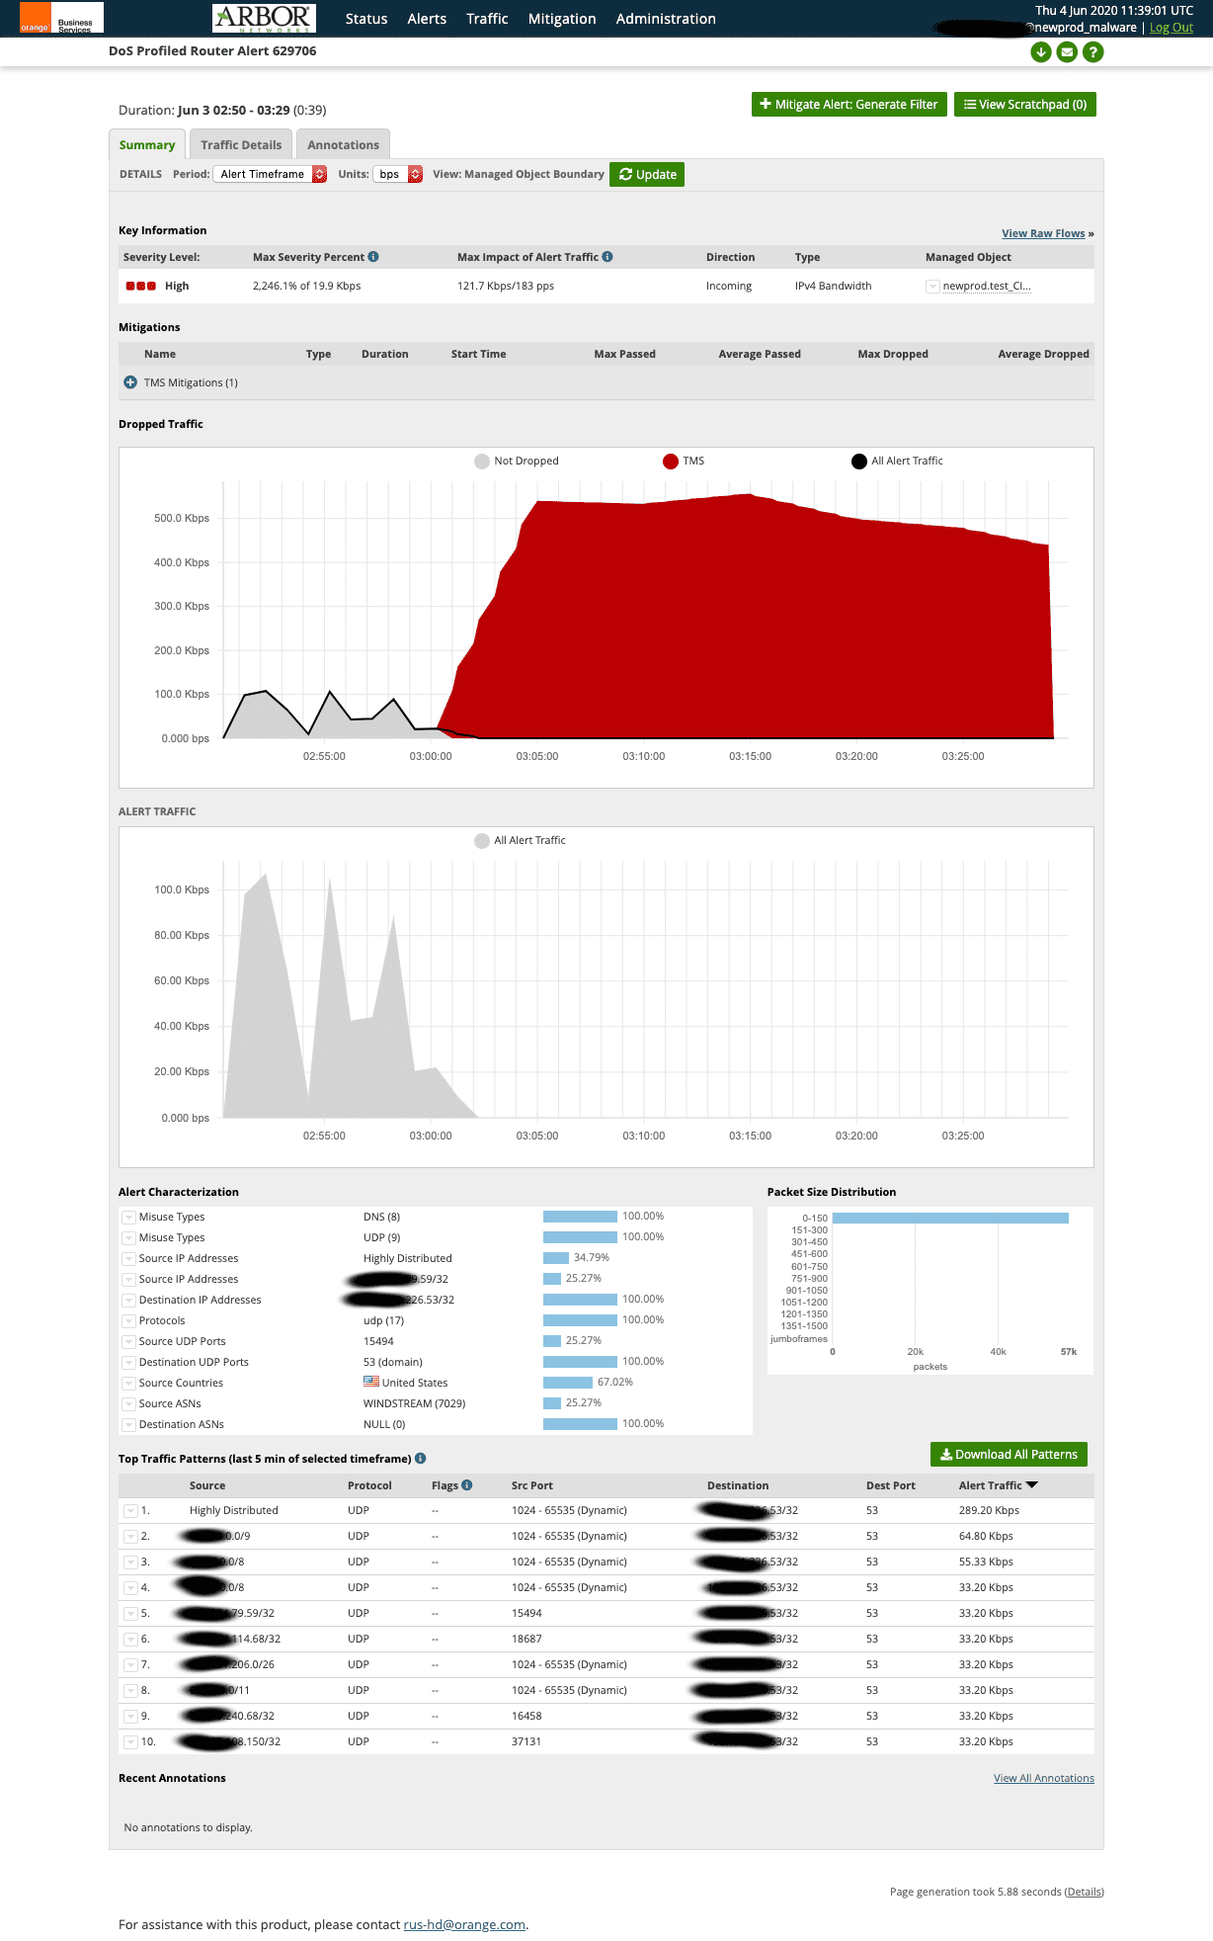Click the green email envelope icon

[1067, 52]
